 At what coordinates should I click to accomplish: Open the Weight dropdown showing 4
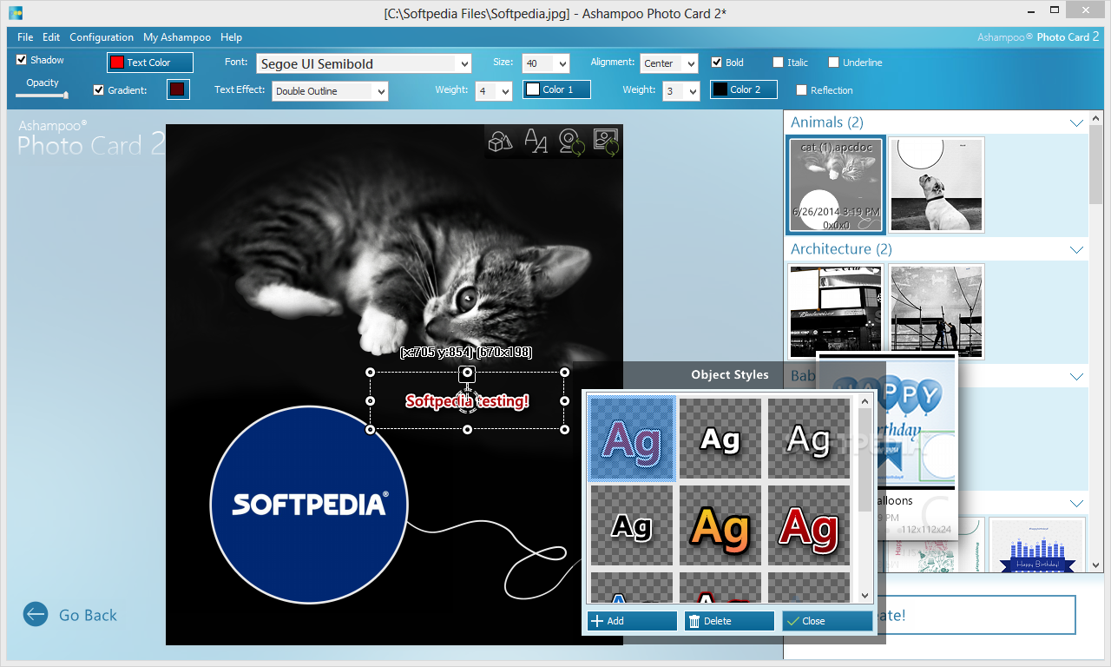pos(494,91)
